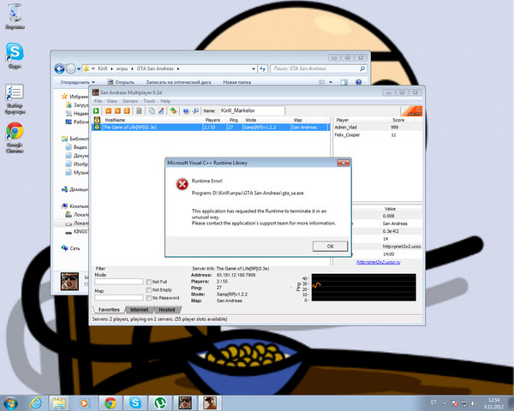Sort by the Ping column header
This screenshot has height=411, width=514.
(236, 120)
